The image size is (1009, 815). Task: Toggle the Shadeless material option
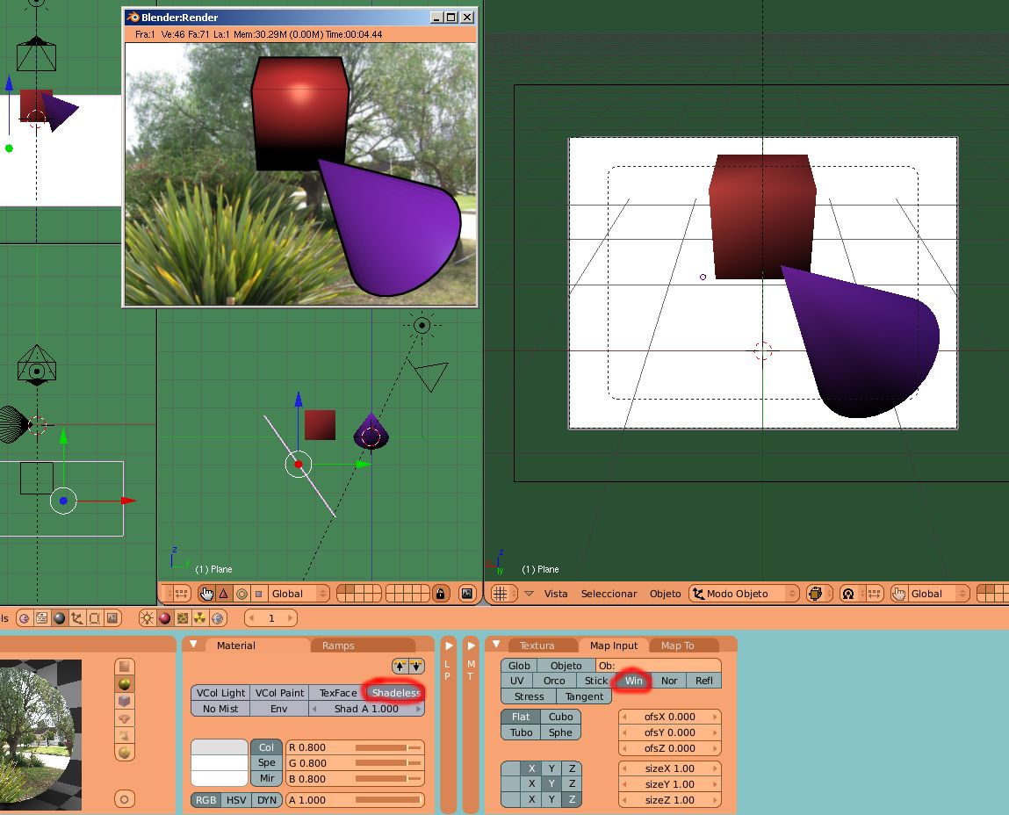pos(394,693)
